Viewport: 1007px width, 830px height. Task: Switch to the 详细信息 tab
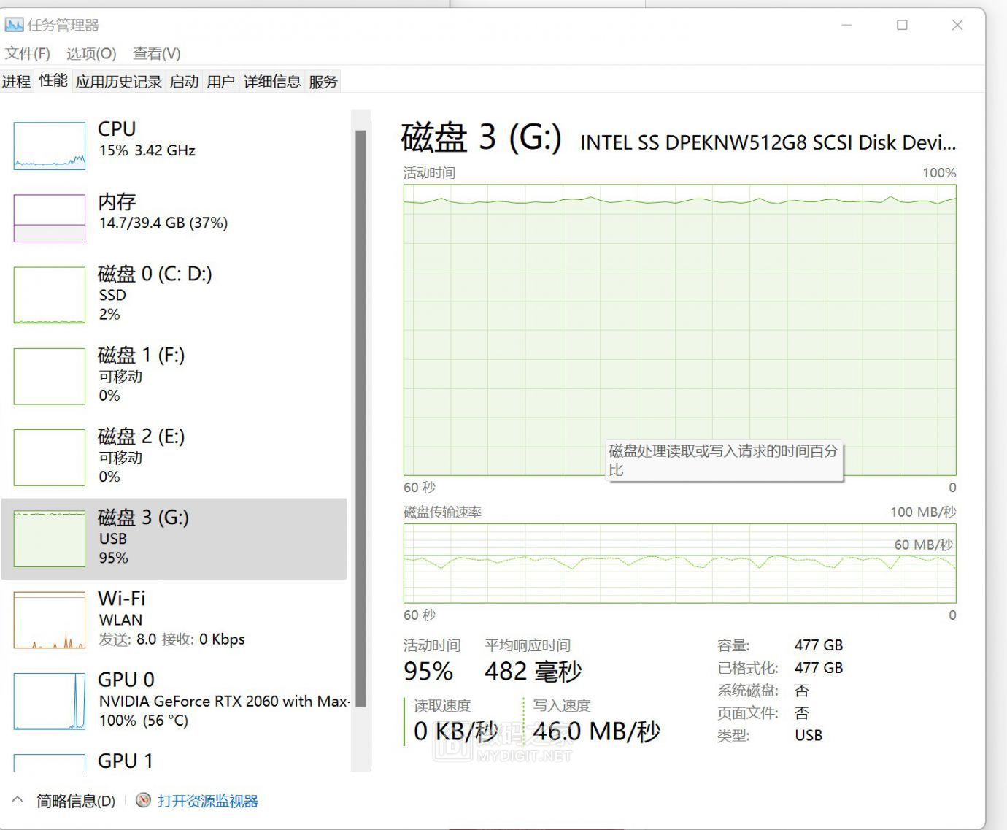[x=271, y=81]
